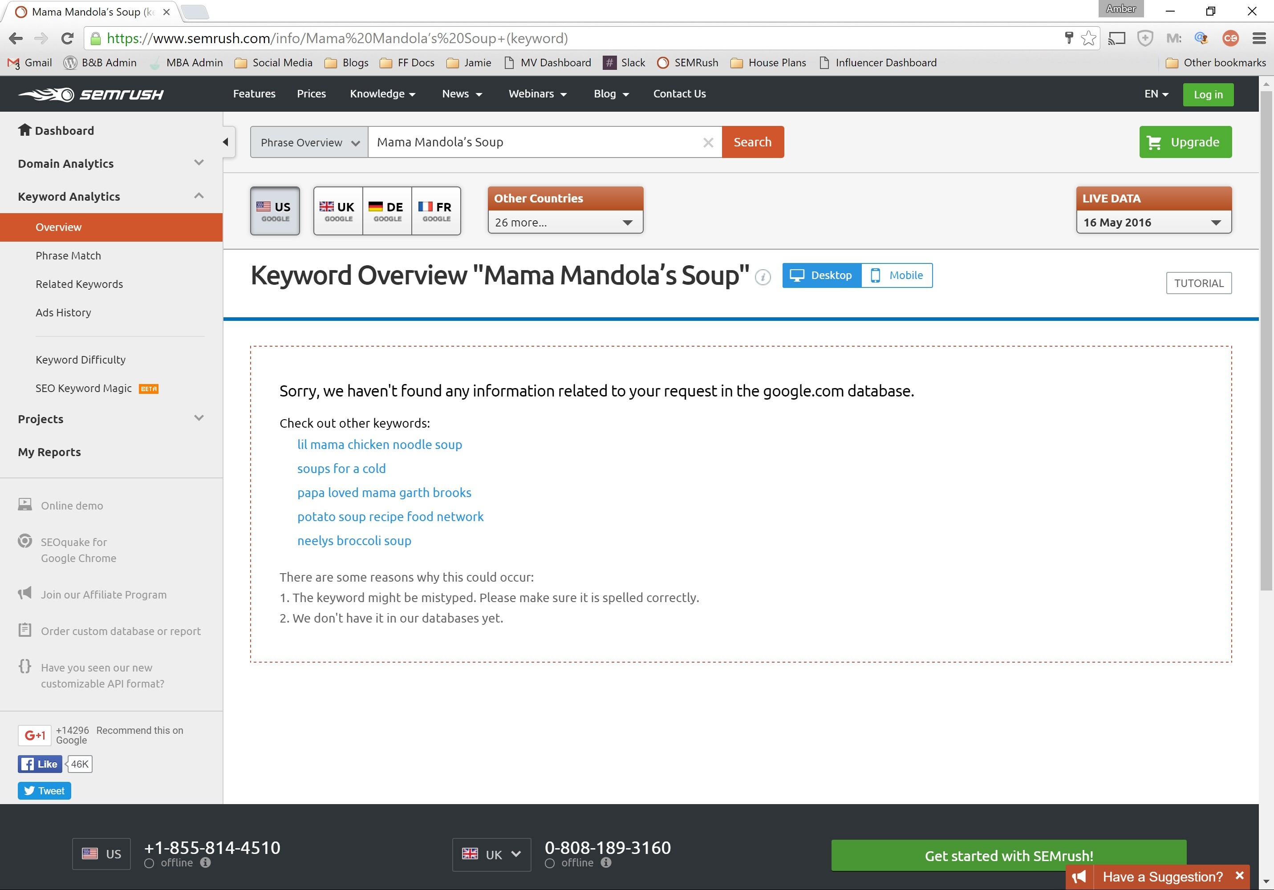Go to Features page

point(254,94)
